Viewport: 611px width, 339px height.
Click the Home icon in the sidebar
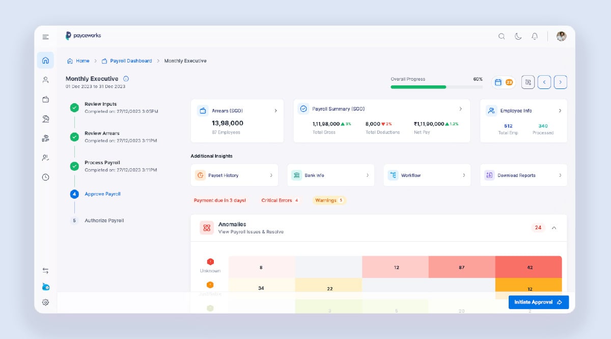coord(45,59)
